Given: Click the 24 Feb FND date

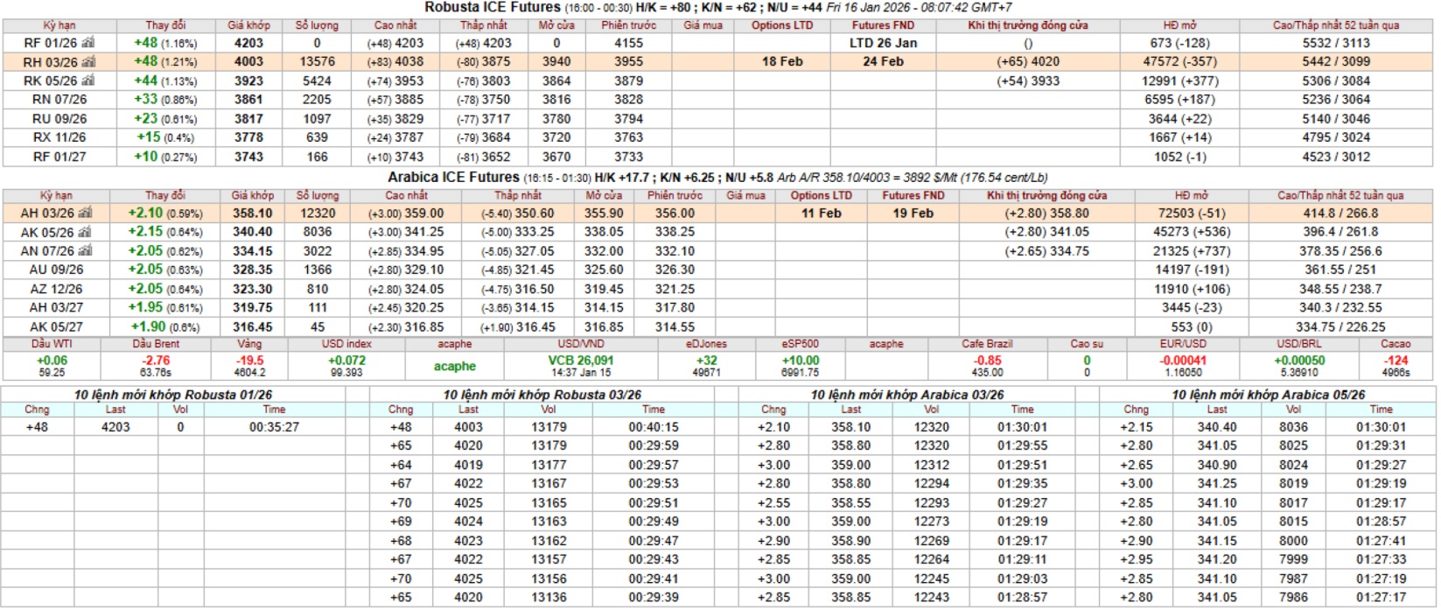Looking at the screenshot, I should pyautogui.click(x=883, y=62).
